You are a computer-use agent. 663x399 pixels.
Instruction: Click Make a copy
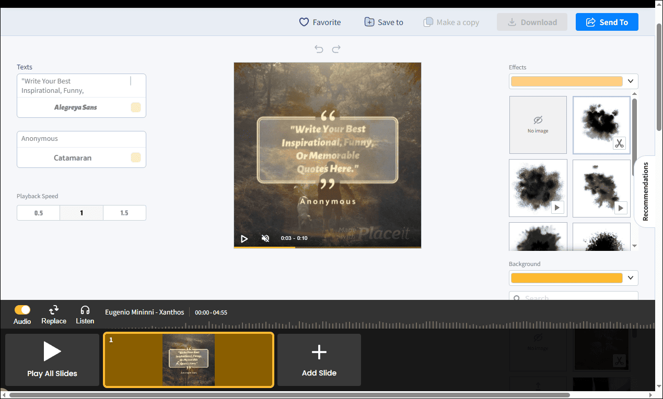pyautogui.click(x=451, y=22)
